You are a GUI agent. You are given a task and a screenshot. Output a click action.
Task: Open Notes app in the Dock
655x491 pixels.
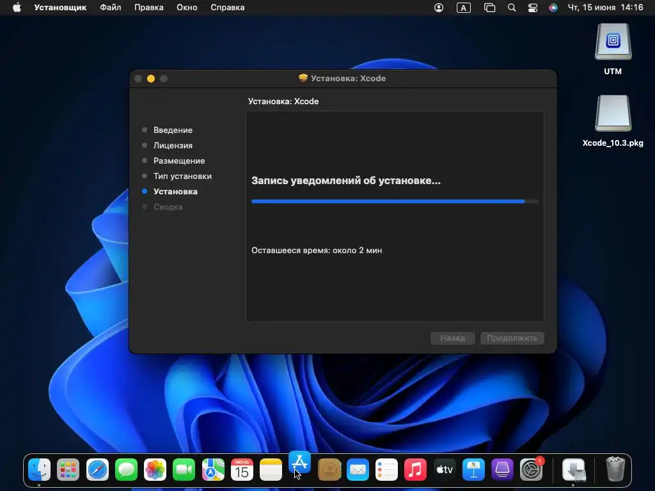(271, 470)
